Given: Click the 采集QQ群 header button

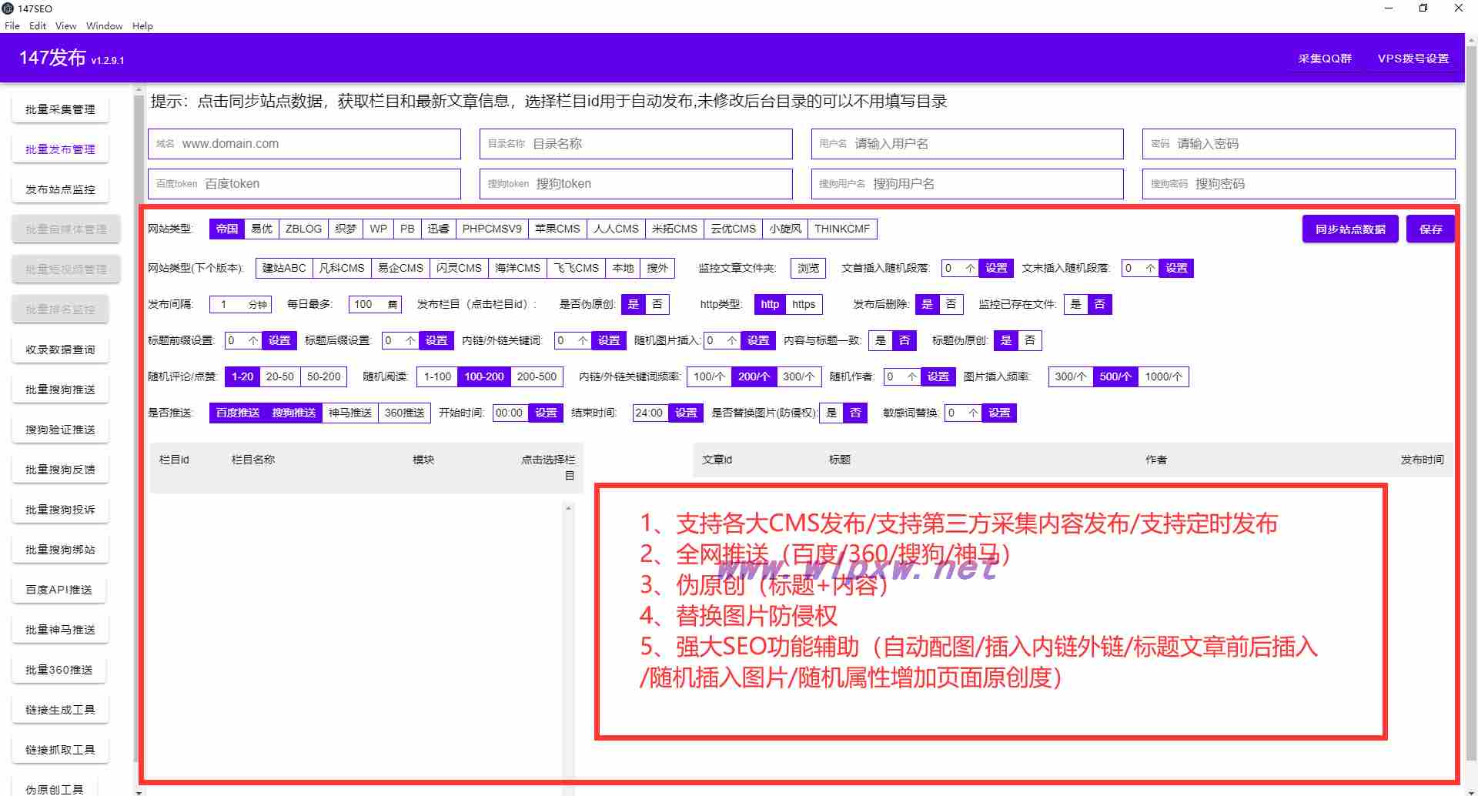Looking at the screenshot, I should [x=1324, y=59].
